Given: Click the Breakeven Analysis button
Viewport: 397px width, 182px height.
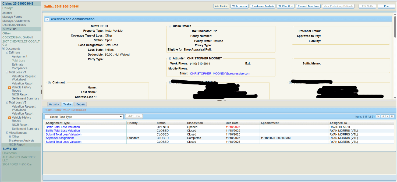Looking at the screenshot, I should click(263, 6).
